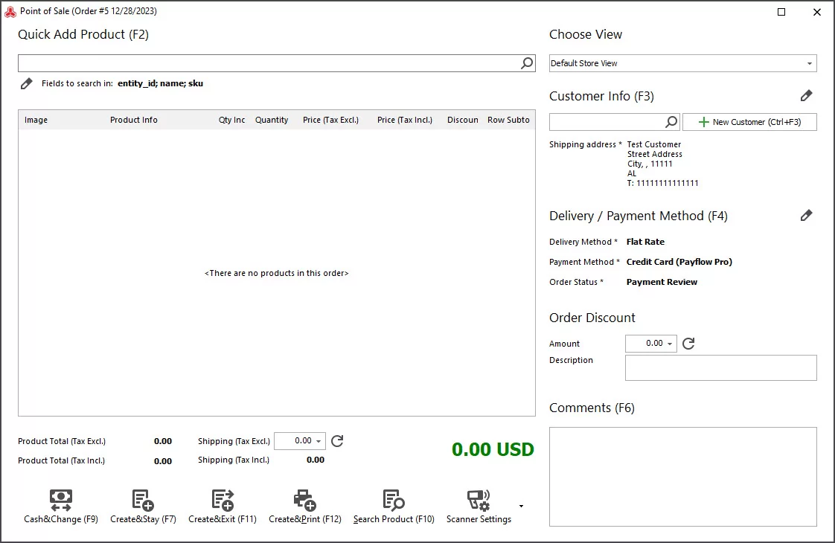Image resolution: width=835 pixels, height=543 pixels.
Task: Click the 'Flat Rate' delivery method text
Action: 645,242
